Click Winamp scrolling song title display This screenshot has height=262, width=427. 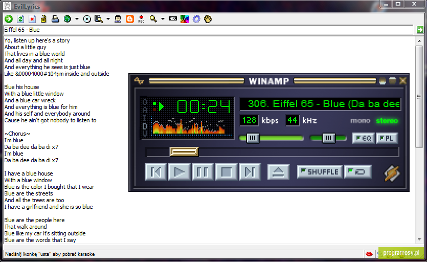click(320, 104)
